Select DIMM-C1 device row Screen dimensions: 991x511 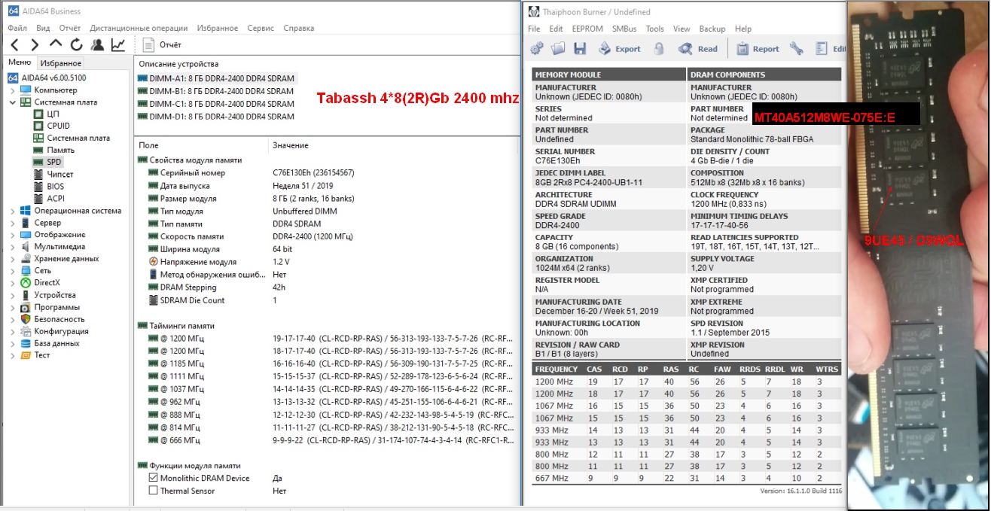[x=216, y=104]
